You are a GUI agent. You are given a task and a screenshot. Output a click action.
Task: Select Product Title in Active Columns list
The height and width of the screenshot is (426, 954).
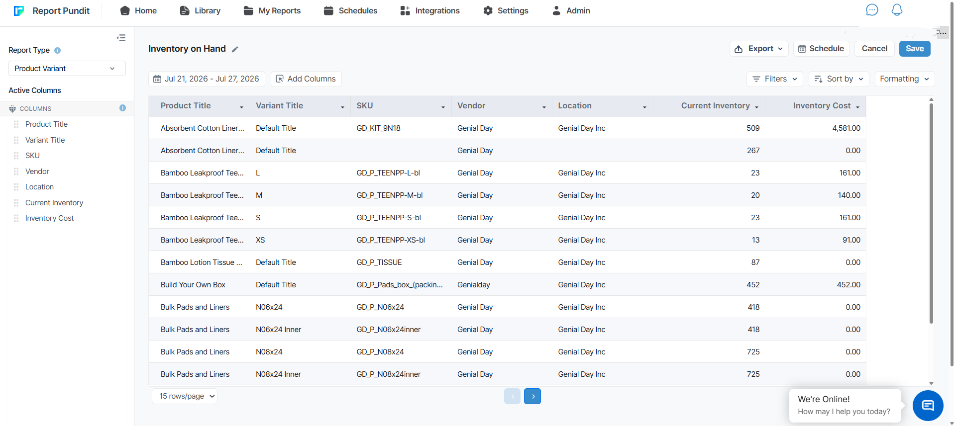pyautogui.click(x=46, y=124)
